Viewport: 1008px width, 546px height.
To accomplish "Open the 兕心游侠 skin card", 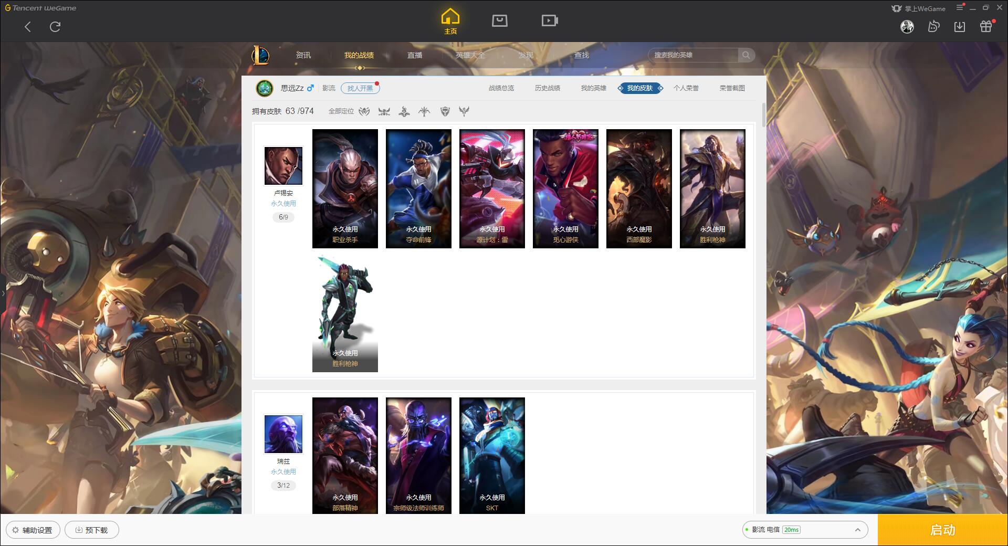I will click(x=565, y=188).
